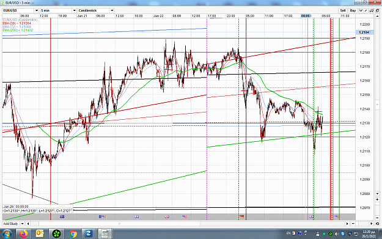Click the reset zoom icon bottom right

377,224
